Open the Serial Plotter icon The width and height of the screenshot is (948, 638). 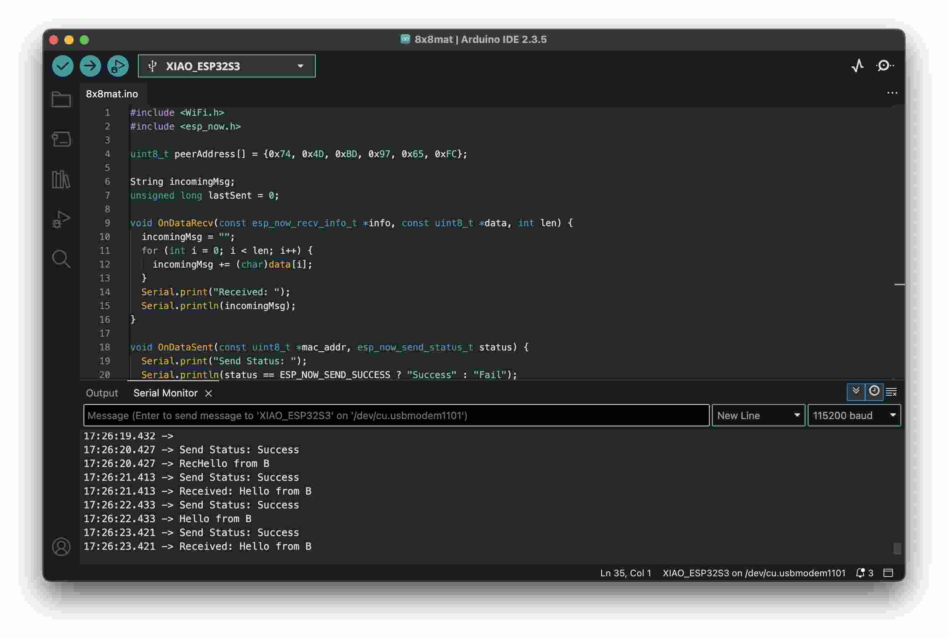click(858, 66)
